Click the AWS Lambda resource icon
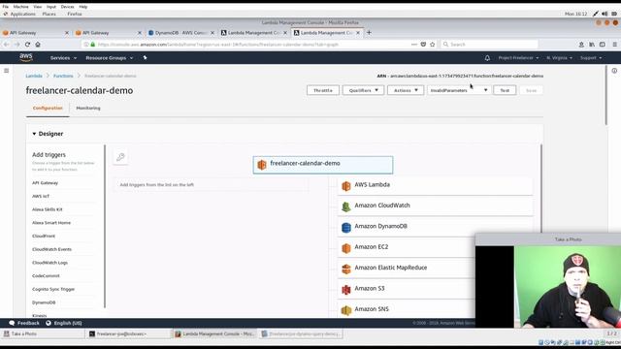621x349 pixels. (x=346, y=185)
